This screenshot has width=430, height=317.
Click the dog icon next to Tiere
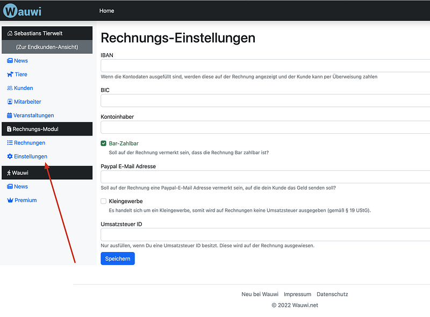coord(10,75)
